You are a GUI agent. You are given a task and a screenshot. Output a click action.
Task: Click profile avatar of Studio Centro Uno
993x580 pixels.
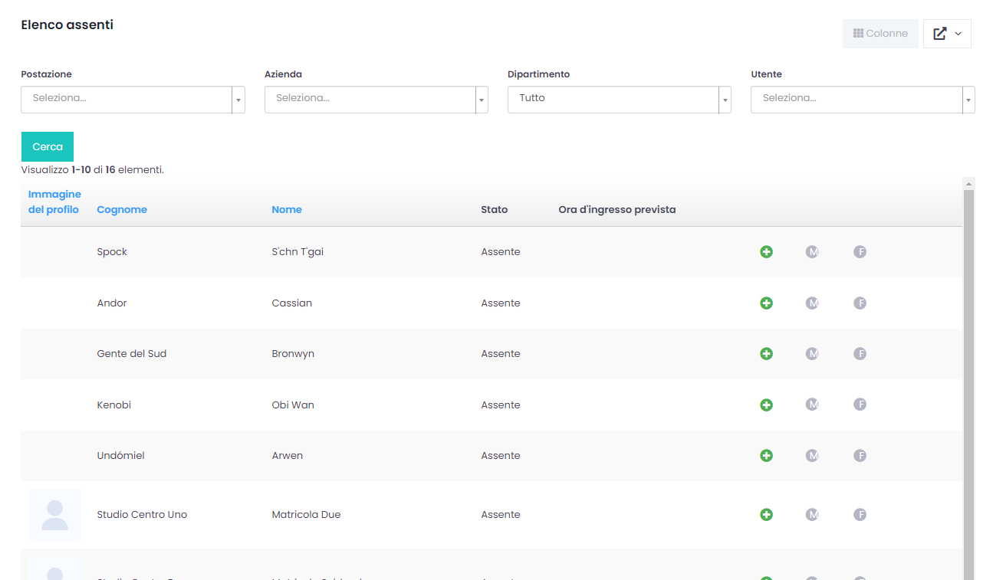tap(54, 515)
